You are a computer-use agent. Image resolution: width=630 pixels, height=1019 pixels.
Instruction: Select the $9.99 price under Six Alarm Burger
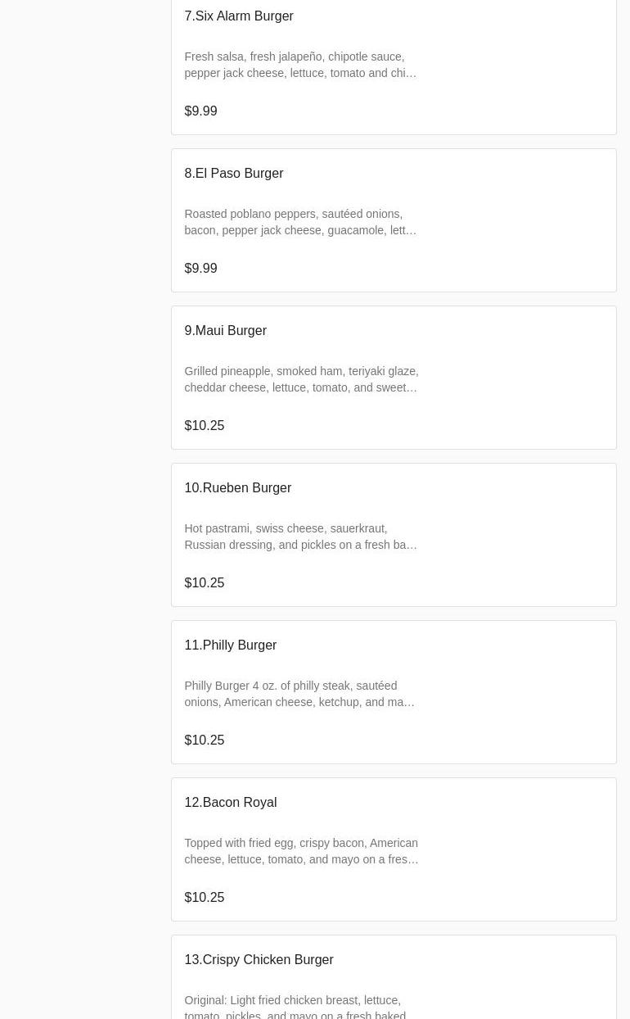(x=200, y=111)
